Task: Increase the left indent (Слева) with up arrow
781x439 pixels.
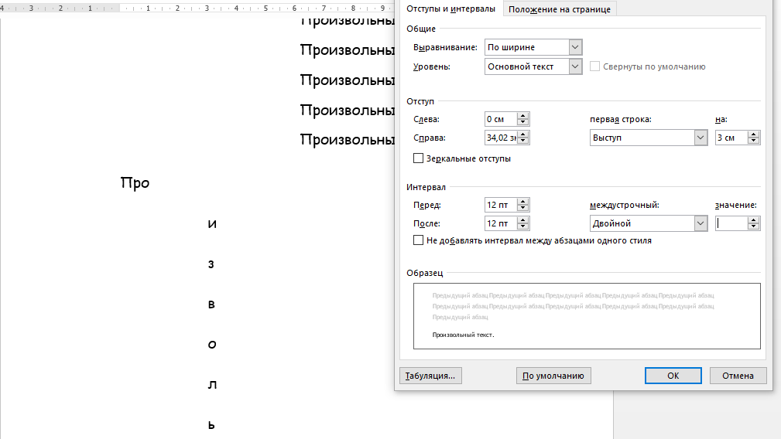Action: pos(522,116)
